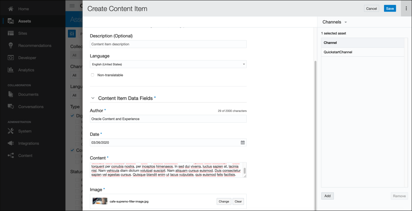Click the Cancel button
The image size is (412, 211).
(371, 9)
